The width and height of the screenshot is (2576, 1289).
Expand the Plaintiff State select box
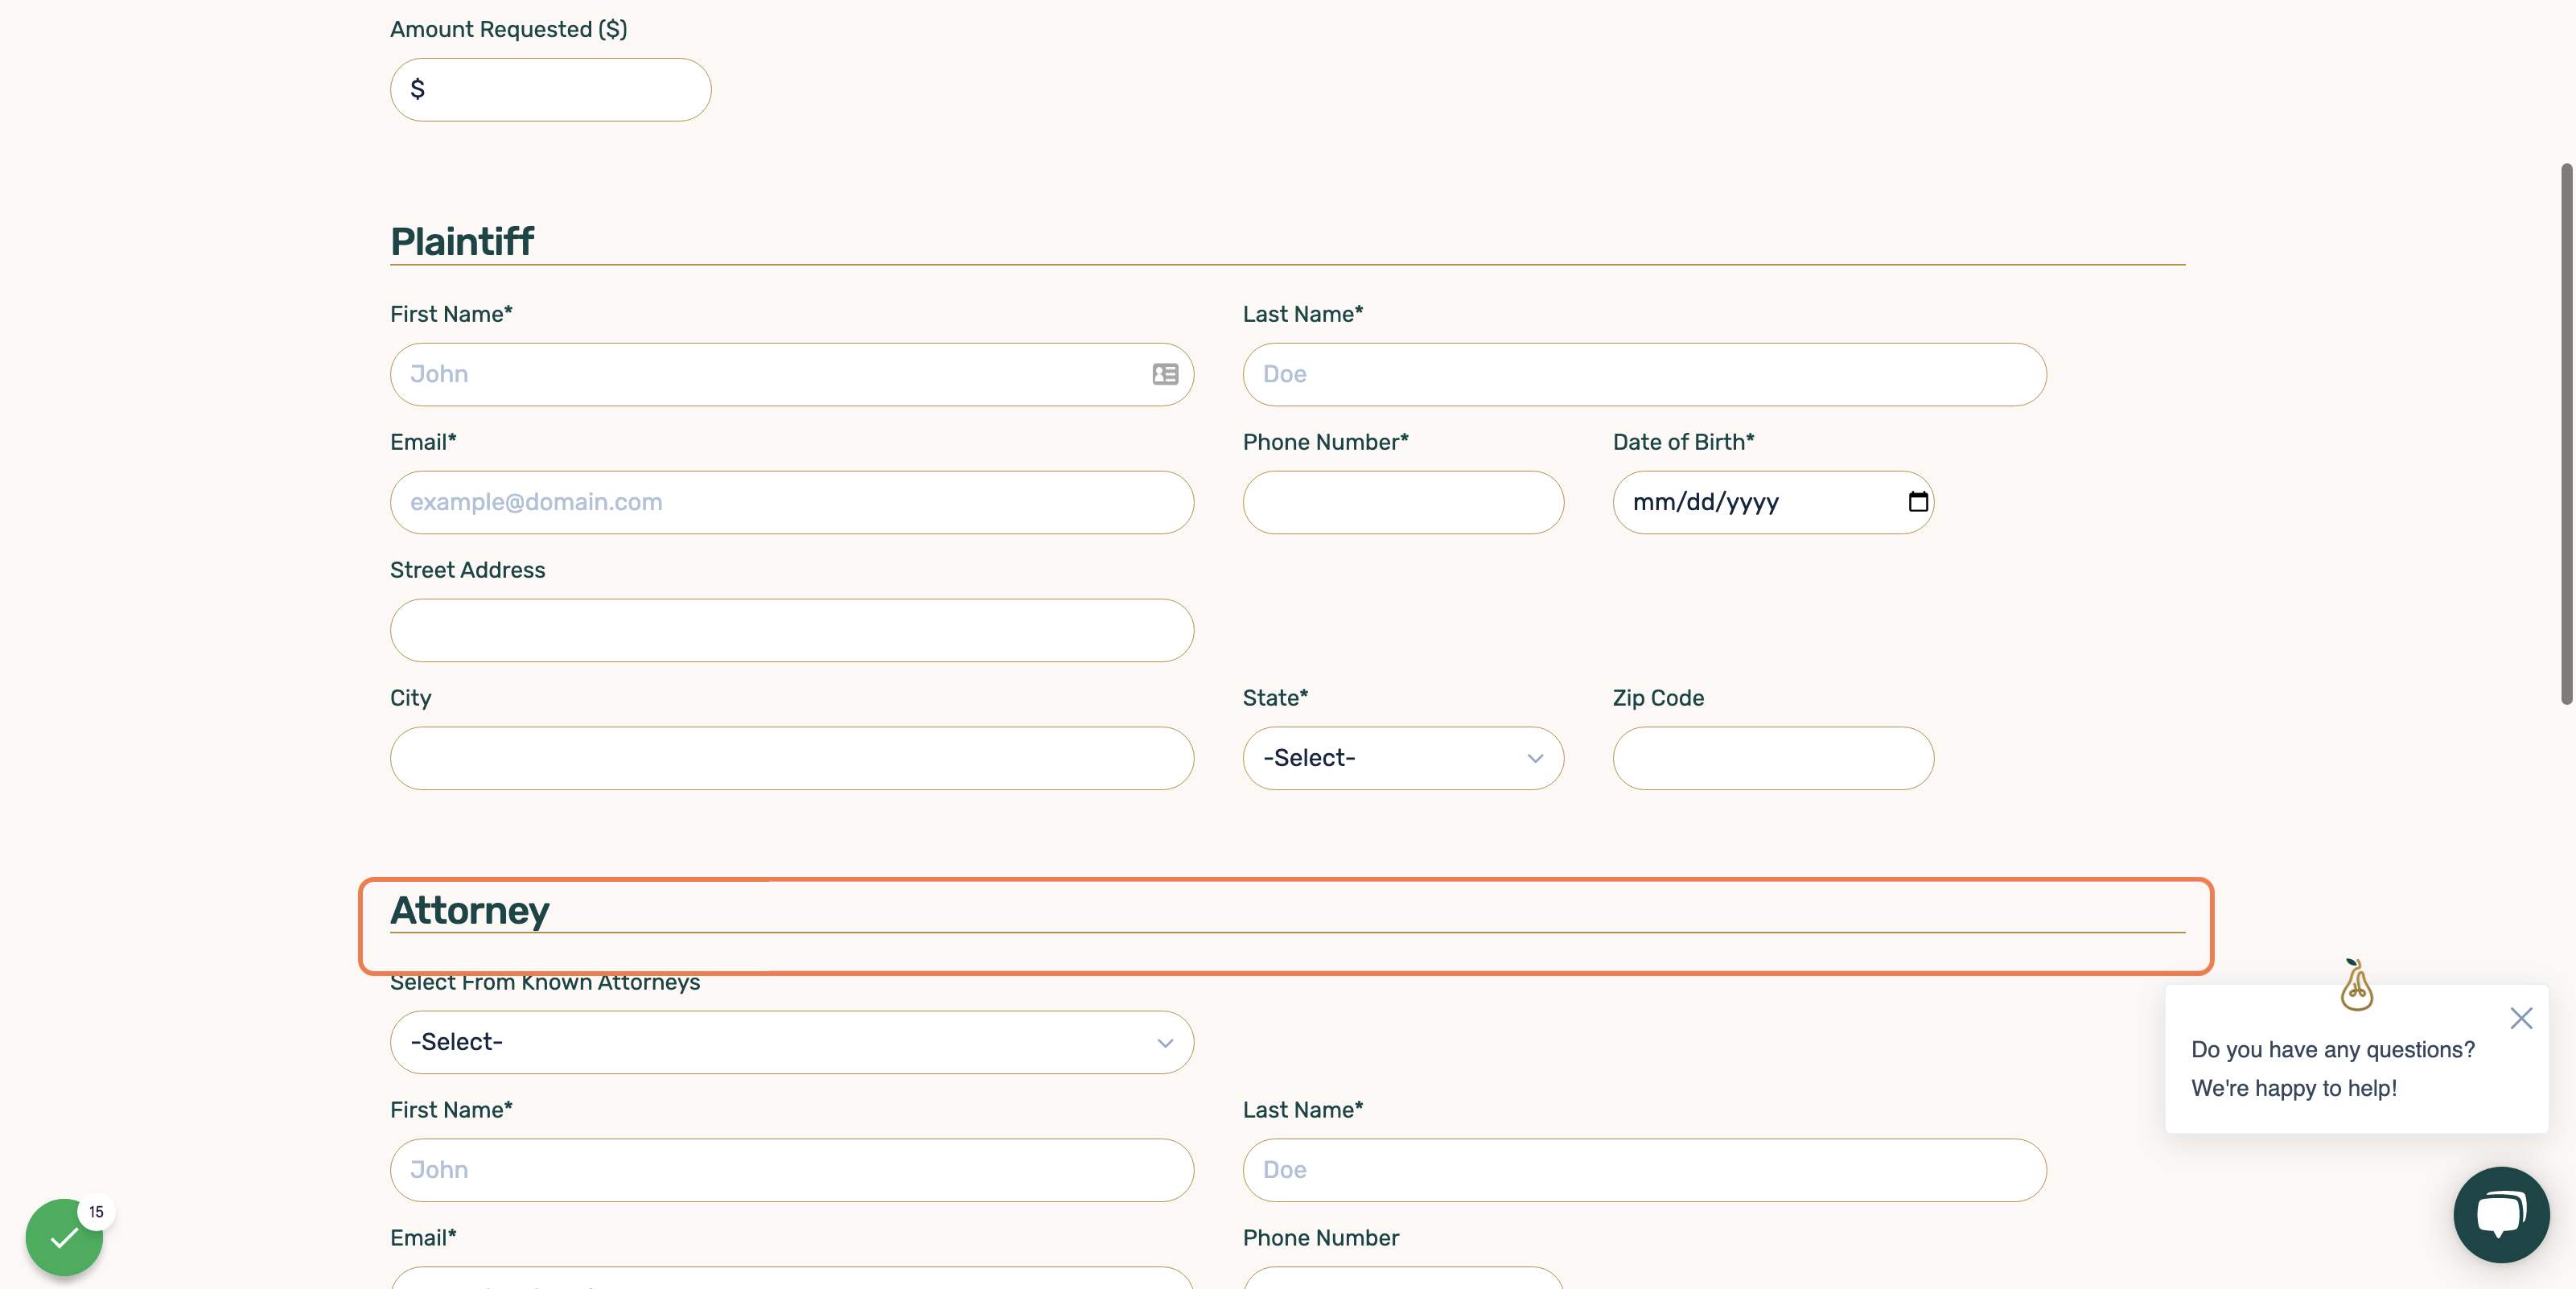pyautogui.click(x=1403, y=758)
